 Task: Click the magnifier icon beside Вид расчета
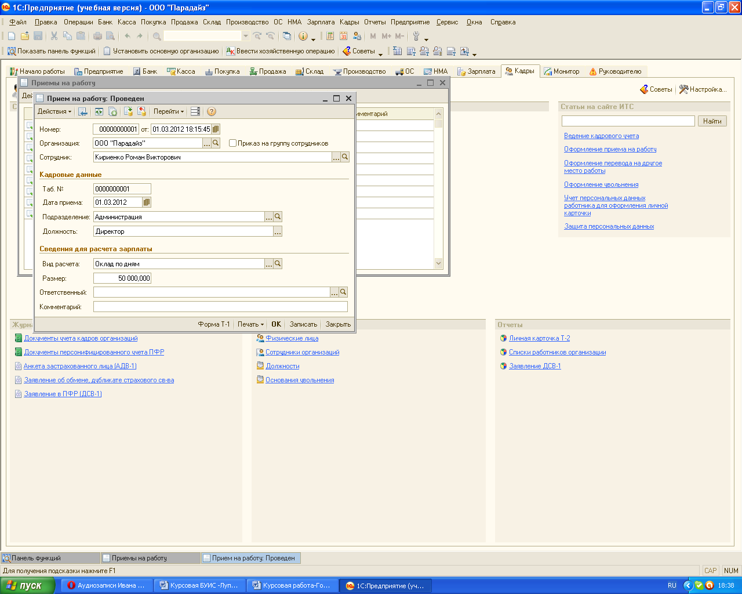click(278, 264)
